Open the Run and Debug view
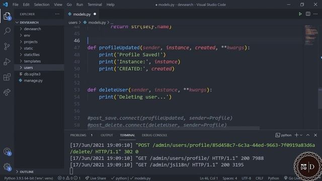The width and height of the screenshot is (322, 181). (7, 61)
